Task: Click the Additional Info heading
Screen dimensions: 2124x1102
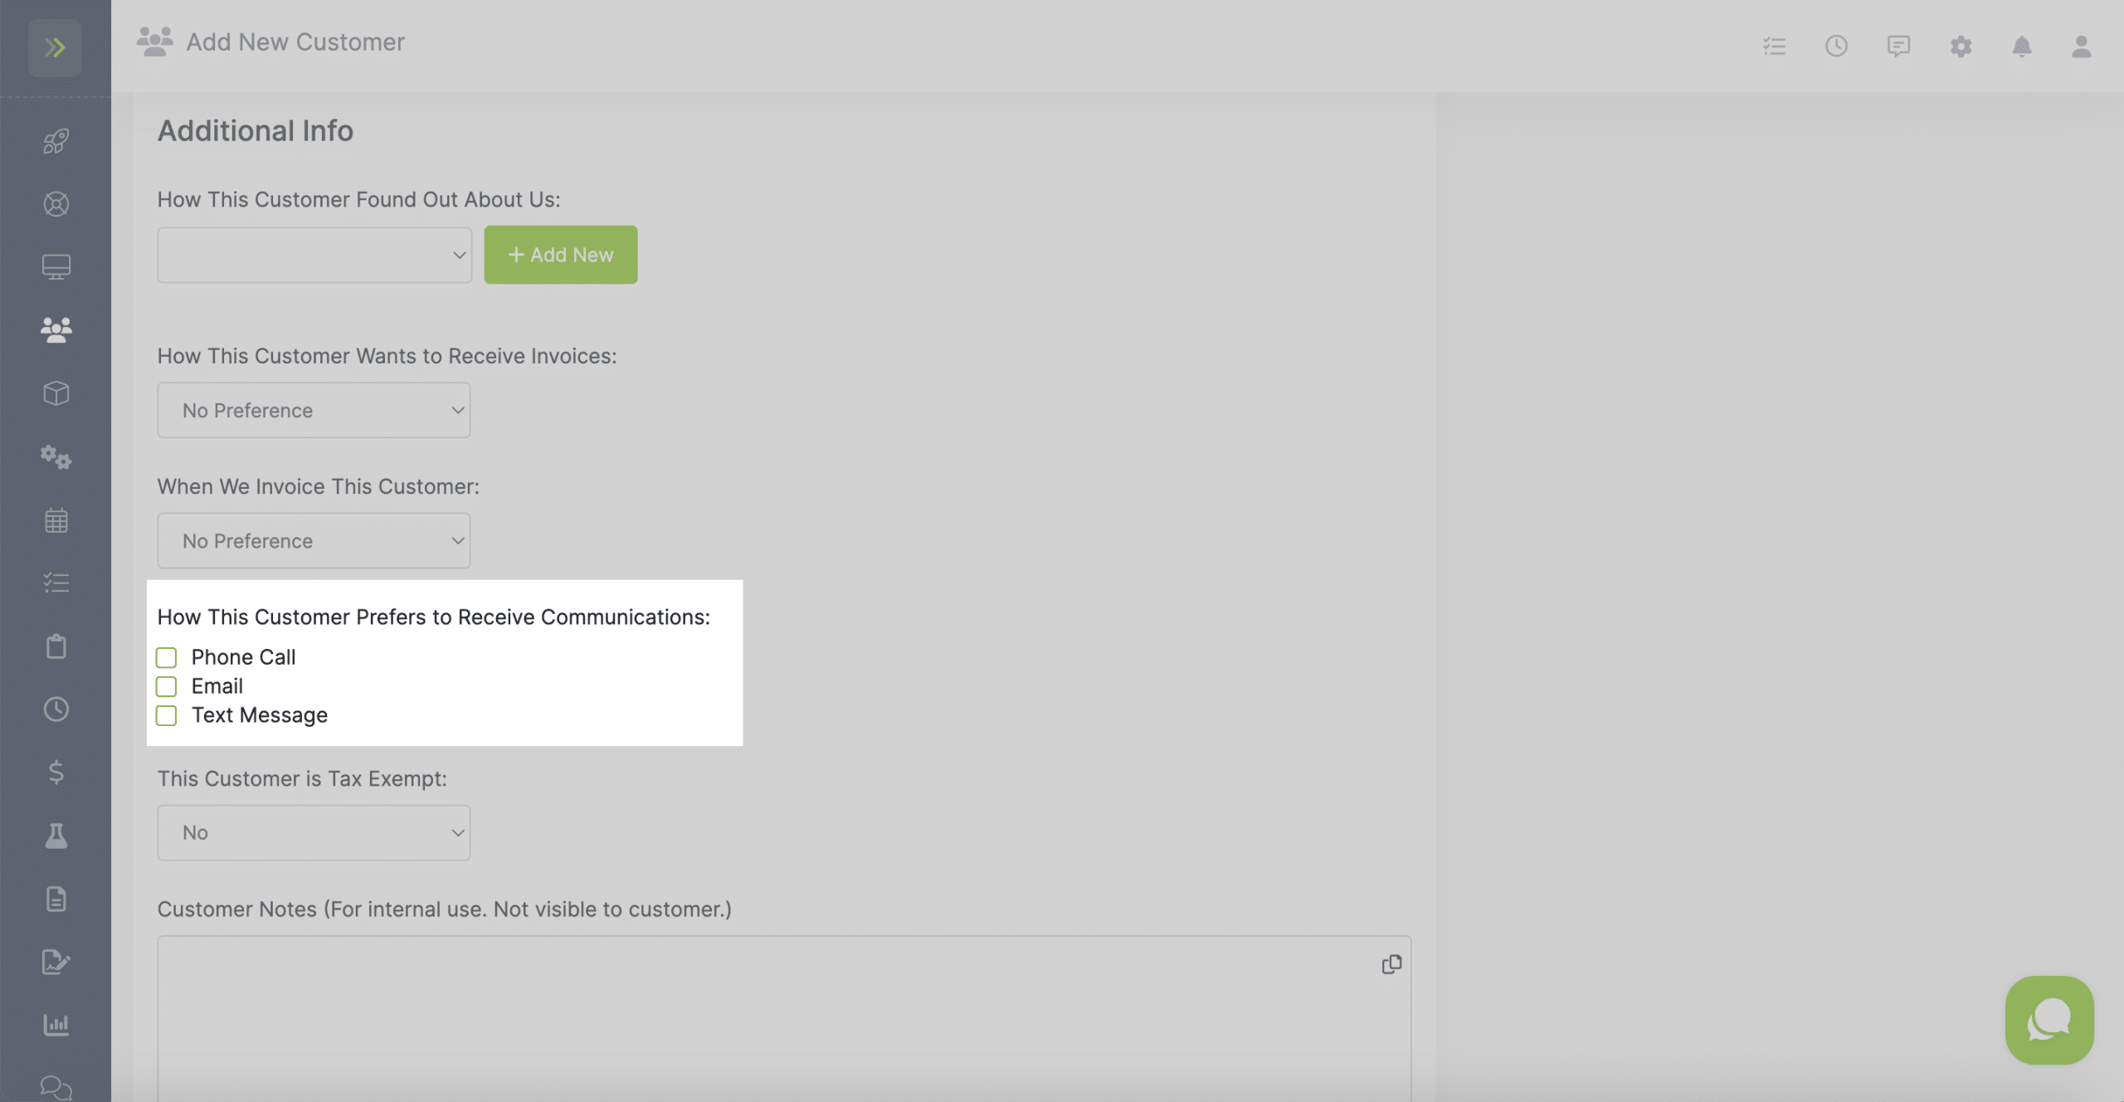Action: click(x=256, y=130)
